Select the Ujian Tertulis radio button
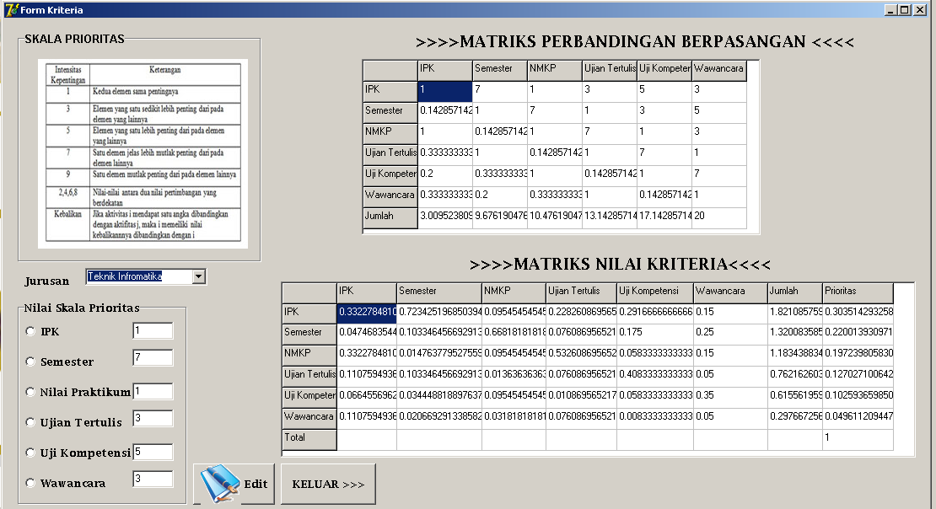The image size is (936, 509). [x=30, y=422]
